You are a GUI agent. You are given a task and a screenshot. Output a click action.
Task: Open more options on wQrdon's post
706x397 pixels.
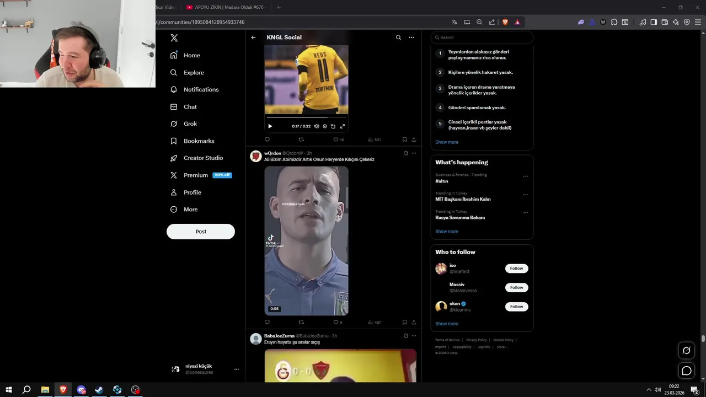[x=414, y=153]
